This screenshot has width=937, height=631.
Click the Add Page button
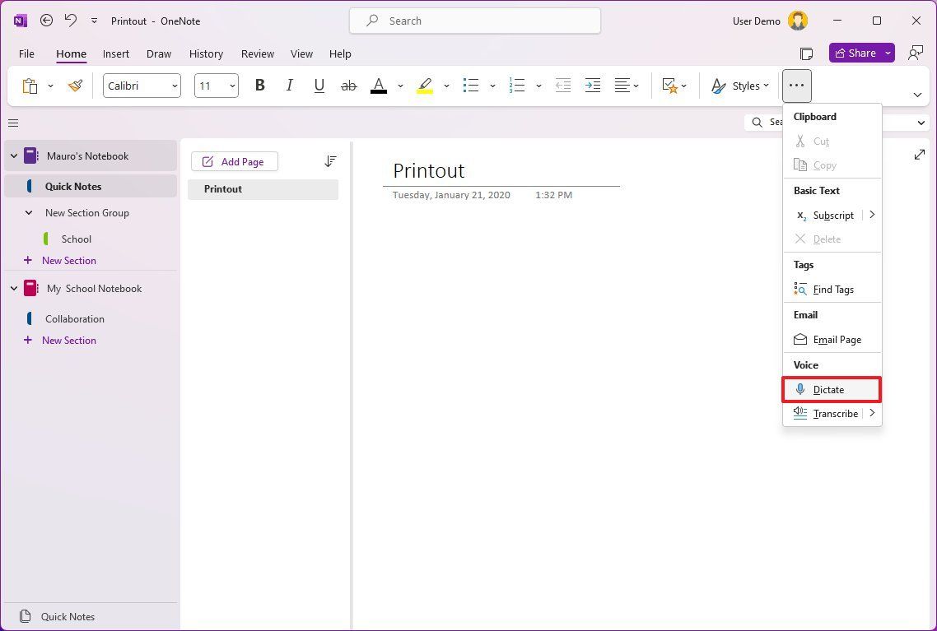pyautogui.click(x=234, y=161)
